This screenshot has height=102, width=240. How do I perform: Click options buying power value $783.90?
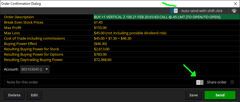[x=100, y=54]
